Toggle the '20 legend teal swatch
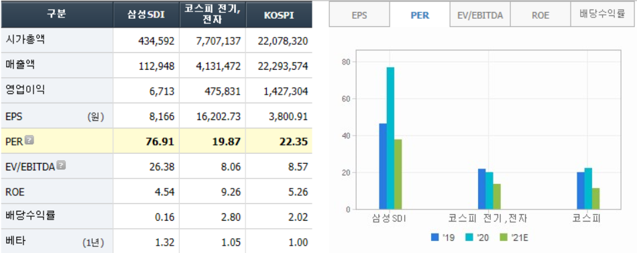Viewport: 637px width, 253px height. point(470,237)
